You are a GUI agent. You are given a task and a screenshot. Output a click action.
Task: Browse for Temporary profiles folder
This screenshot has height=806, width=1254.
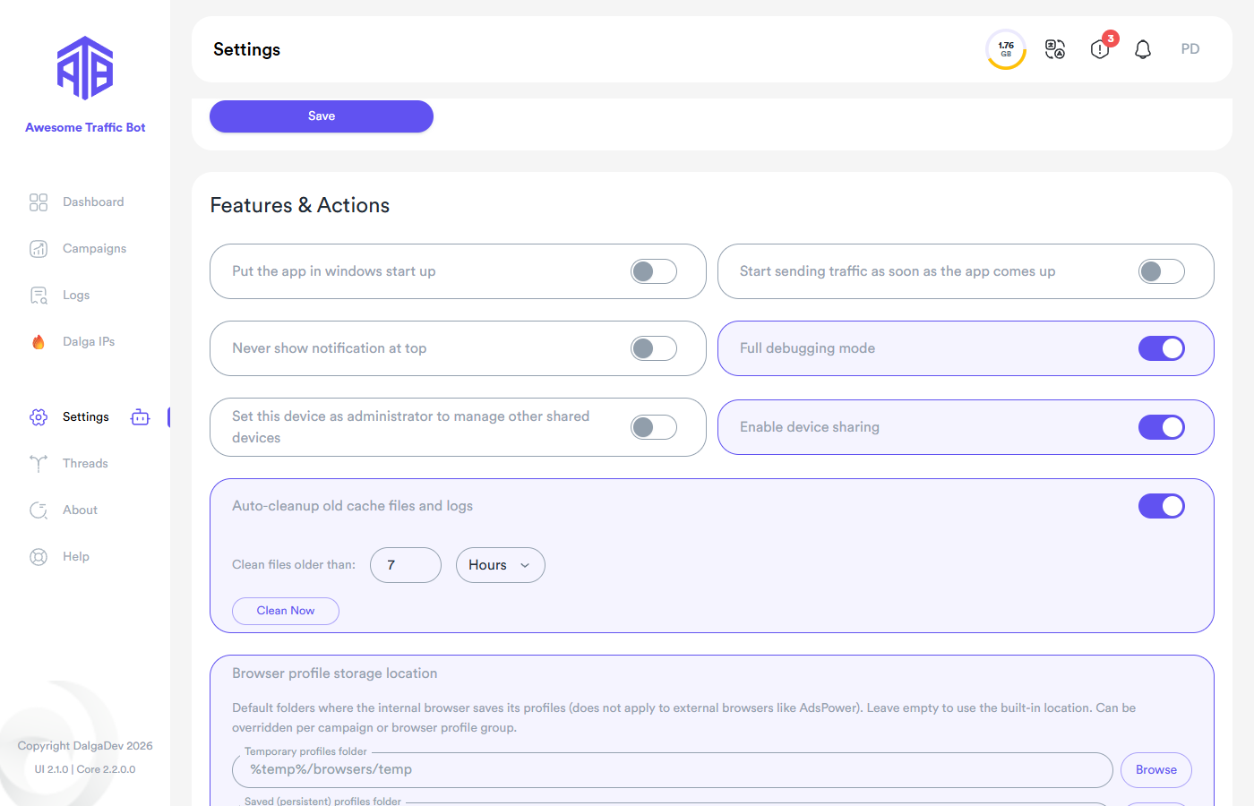tap(1156, 770)
